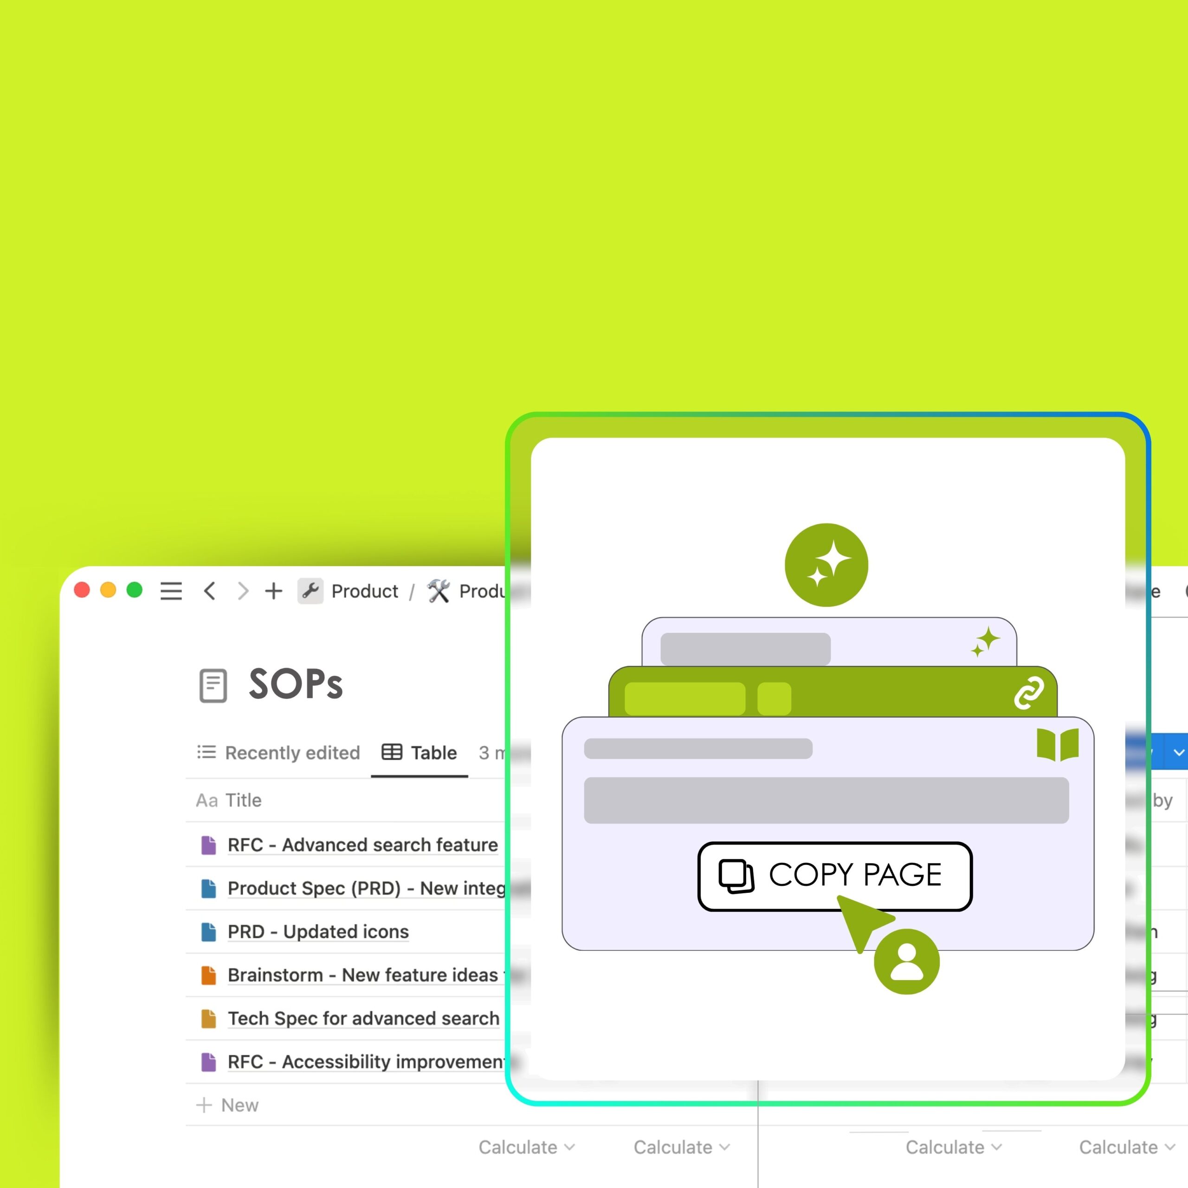Expand the rightmost Calculate dropdown
Image resolution: width=1188 pixels, height=1188 pixels.
click(1126, 1148)
